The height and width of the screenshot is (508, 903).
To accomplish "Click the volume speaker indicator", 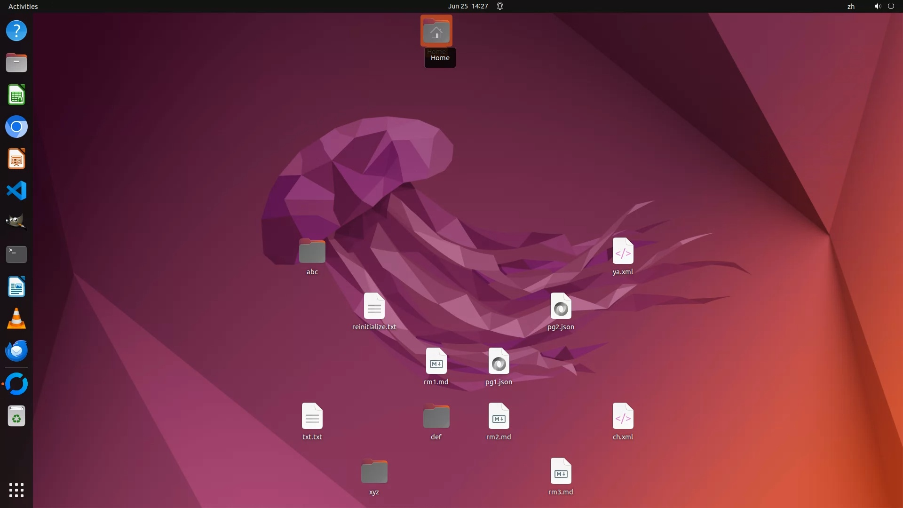I will 877,6.
